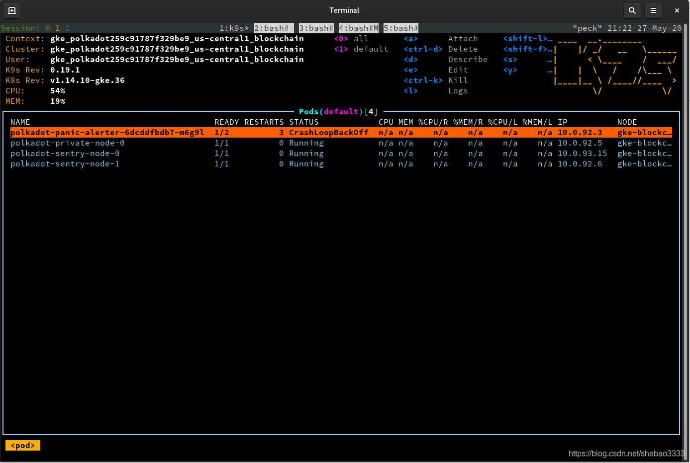Image resolution: width=690 pixels, height=463 pixels.
Task: Click the K9s Rev value 0.19.1
Action: pyautogui.click(x=65, y=70)
